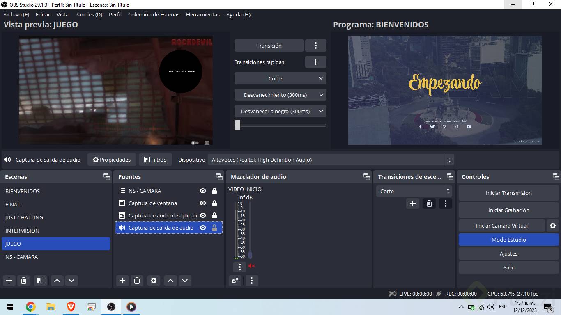Open Ajustes in the Controles panel
The width and height of the screenshot is (561, 315).
click(x=508, y=253)
